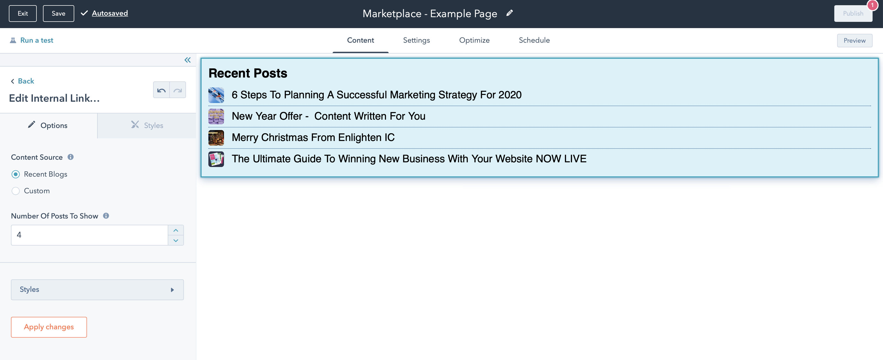Collapse the sidebar with double chevron
The height and width of the screenshot is (360, 883).
(x=188, y=60)
